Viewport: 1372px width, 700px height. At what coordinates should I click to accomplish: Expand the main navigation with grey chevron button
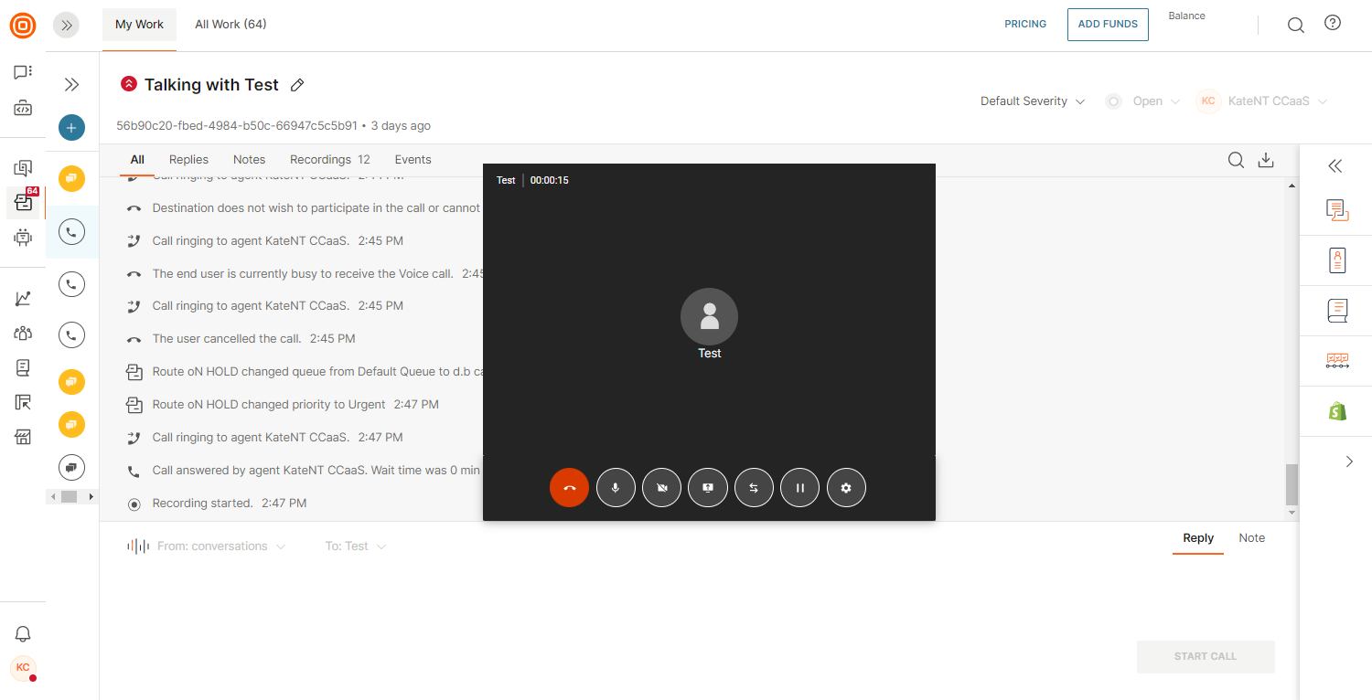[66, 26]
